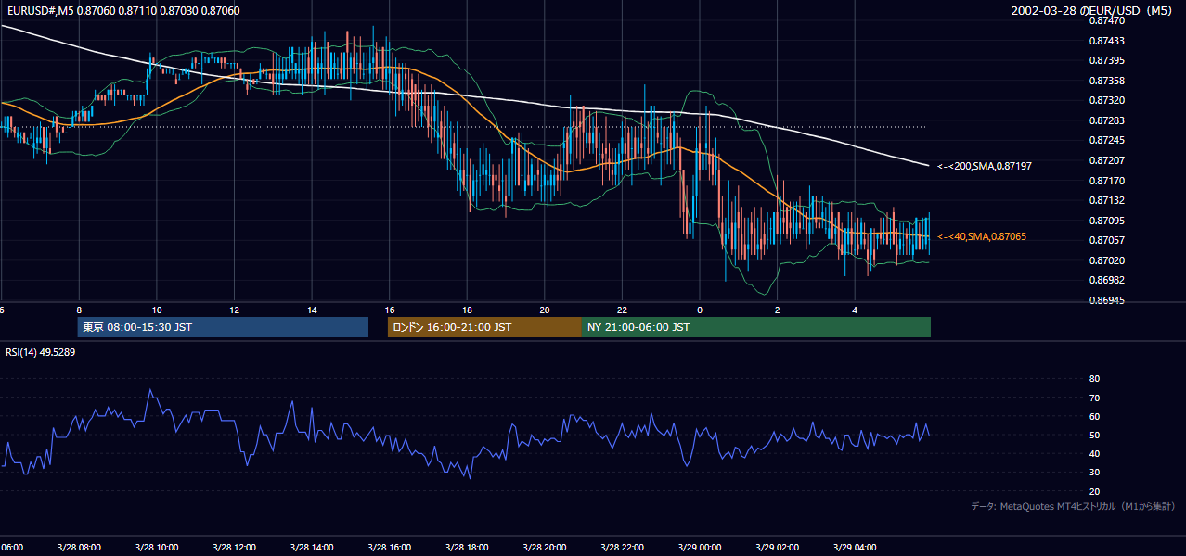Click the RSI 50 level label
1186x556 pixels.
1094,435
